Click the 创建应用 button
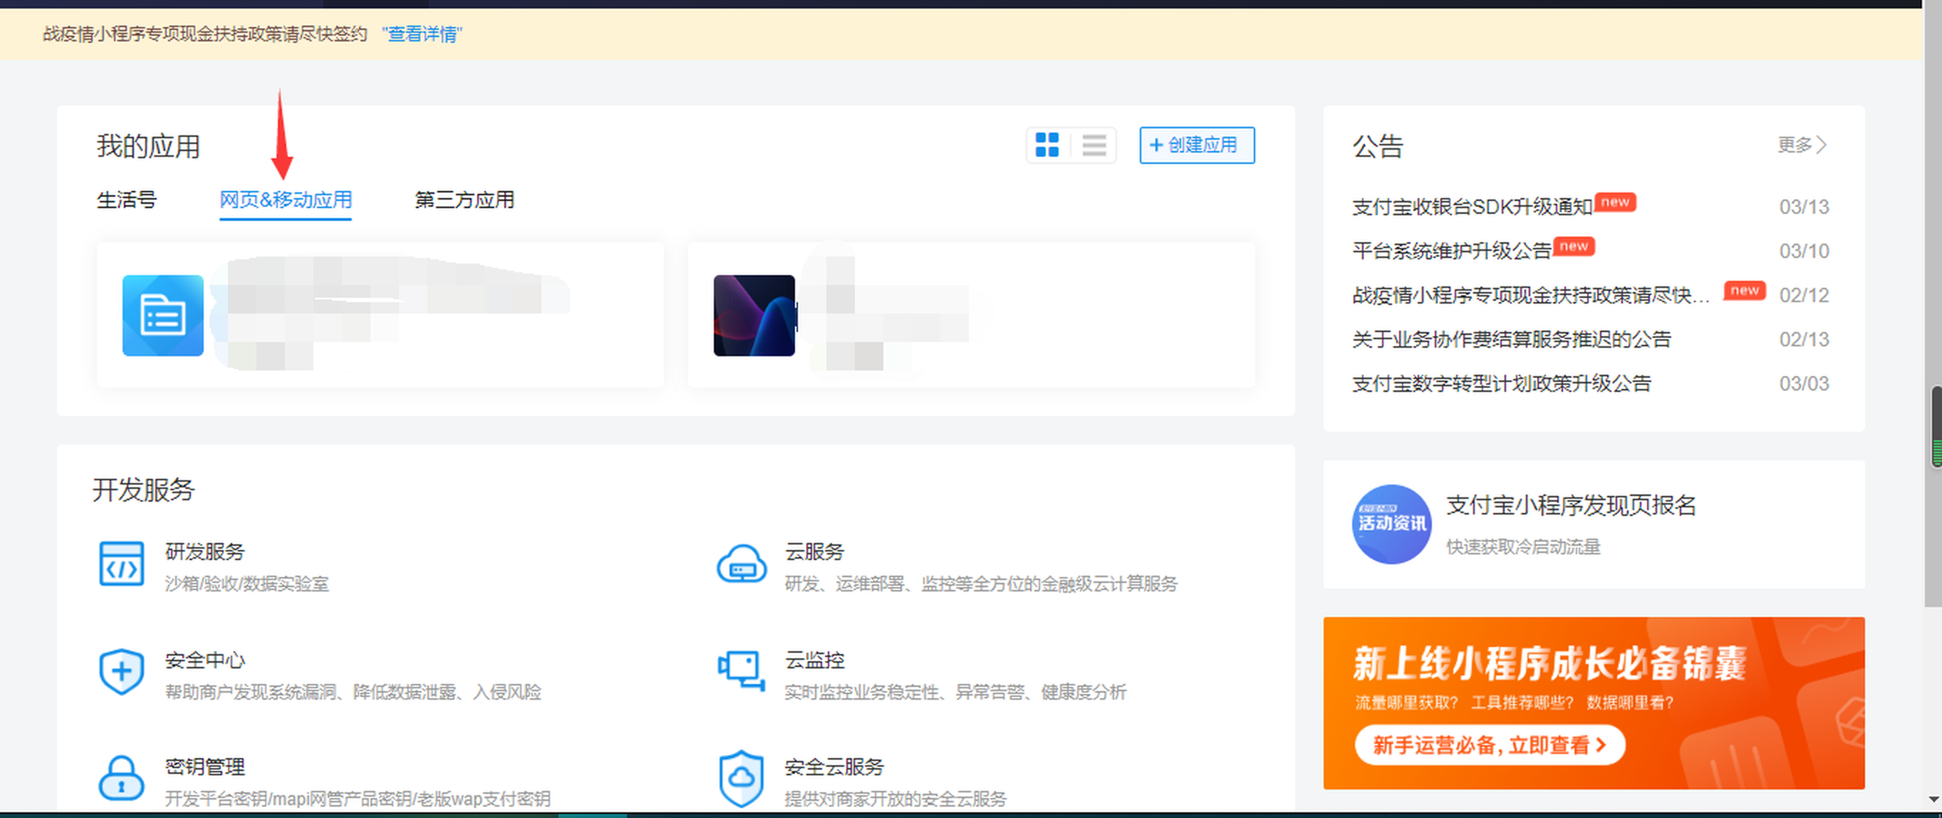The height and width of the screenshot is (818, 1942). (x=1197, y=145)
